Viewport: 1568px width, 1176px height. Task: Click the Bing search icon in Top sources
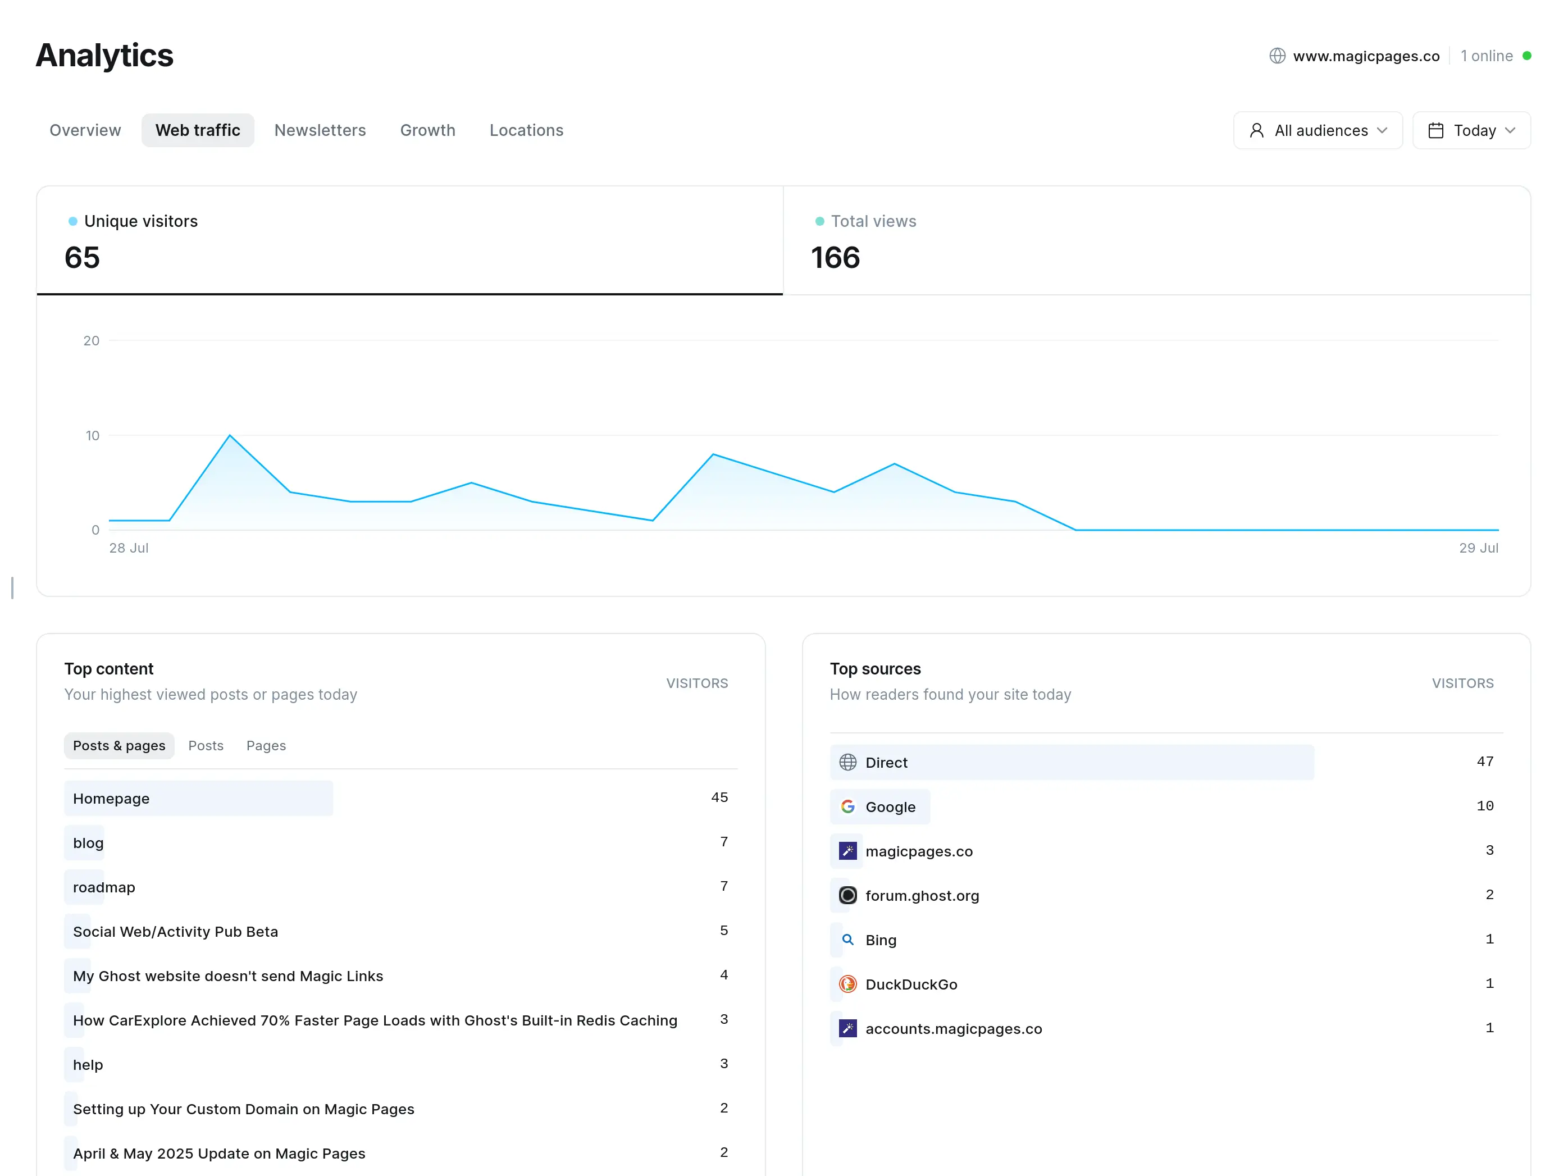(848, 939)
